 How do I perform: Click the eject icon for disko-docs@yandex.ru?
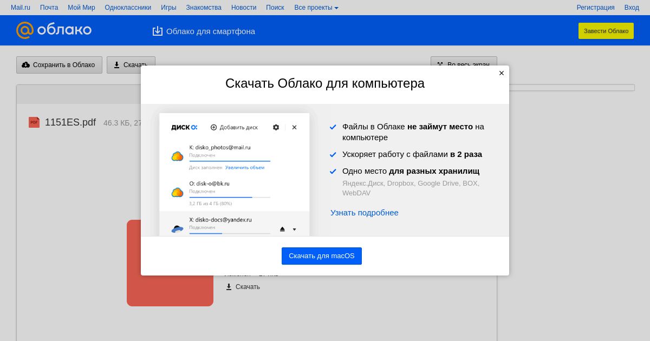point(282,229)
